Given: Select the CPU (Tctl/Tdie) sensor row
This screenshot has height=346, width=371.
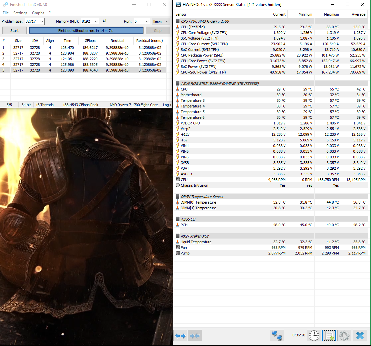Looking at the screenshot, I should 197,27.
